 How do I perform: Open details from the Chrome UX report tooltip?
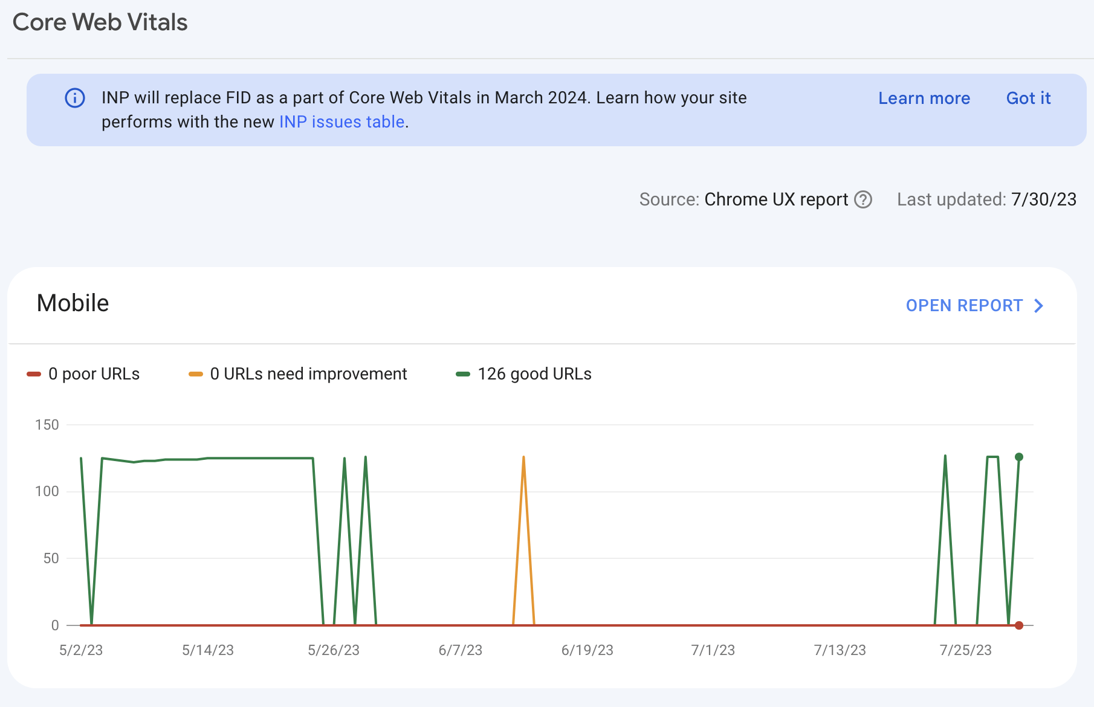point(864,199)
